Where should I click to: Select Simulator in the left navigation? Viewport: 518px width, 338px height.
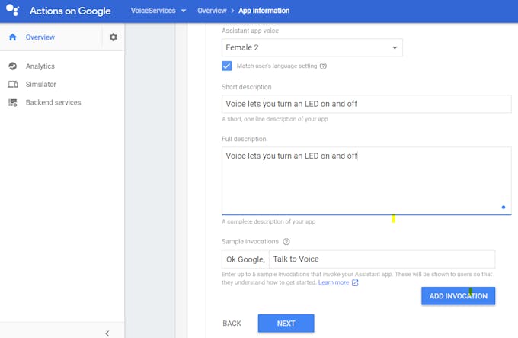coord(41,85)
